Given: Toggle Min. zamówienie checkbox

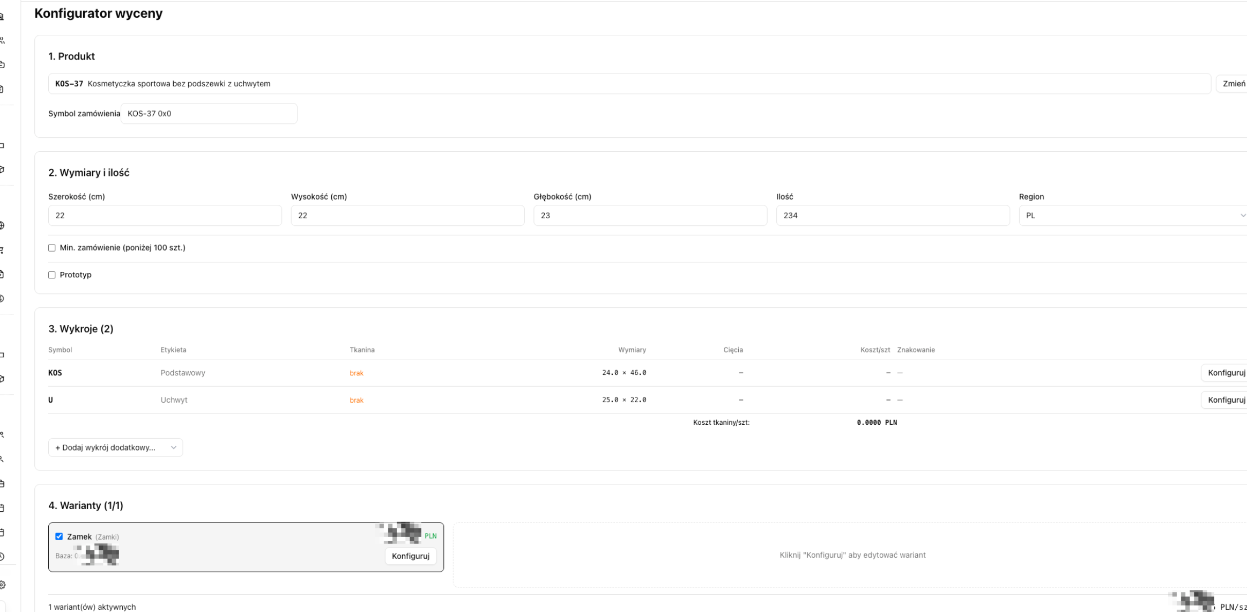Looking at the screenshot, I should coord(52,248).
